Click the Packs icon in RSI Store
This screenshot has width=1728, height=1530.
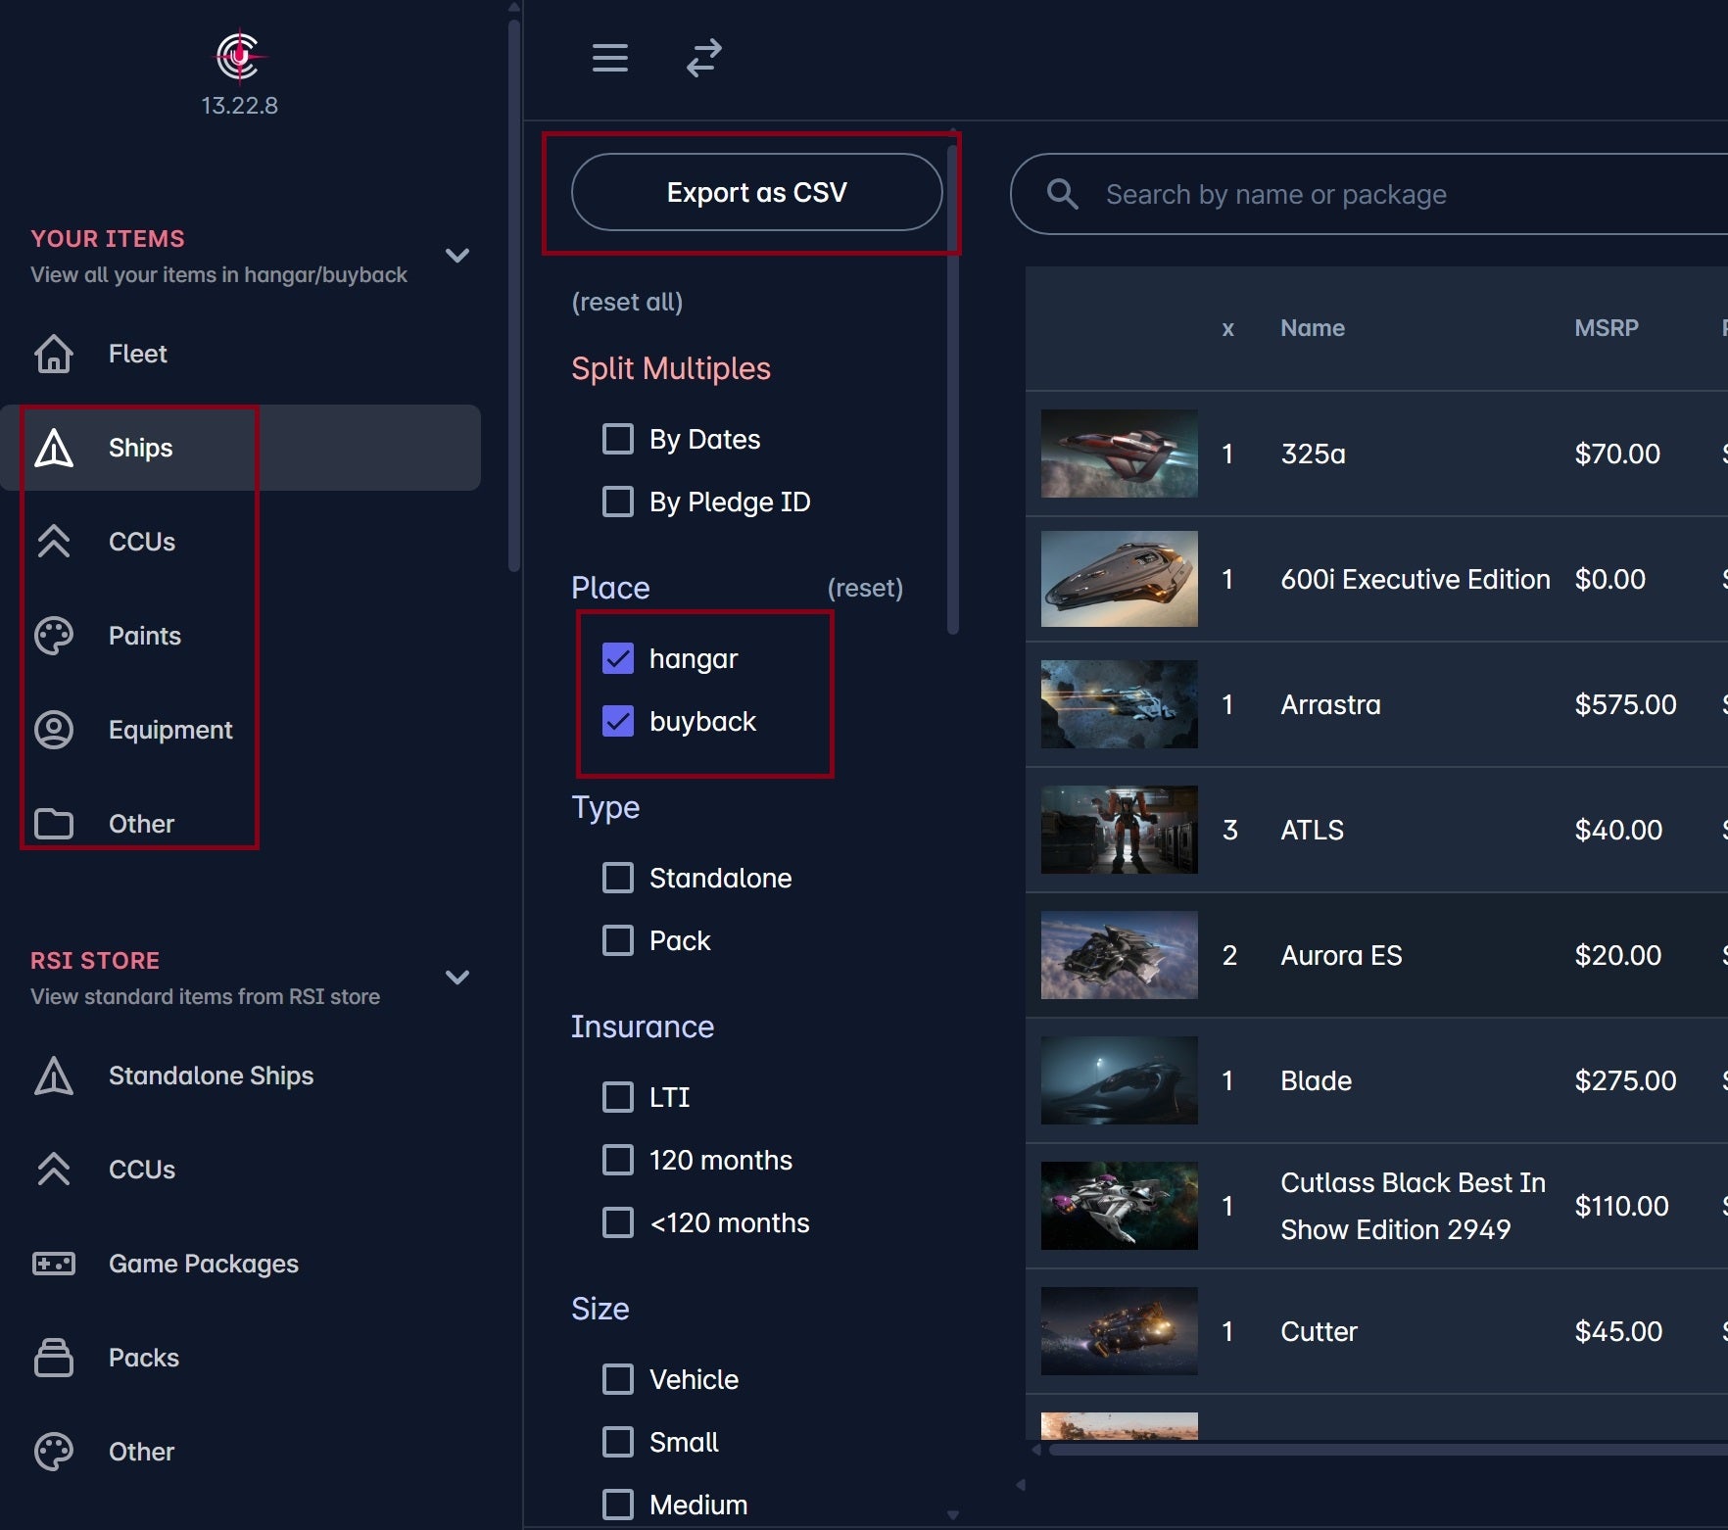(54, 1358)
